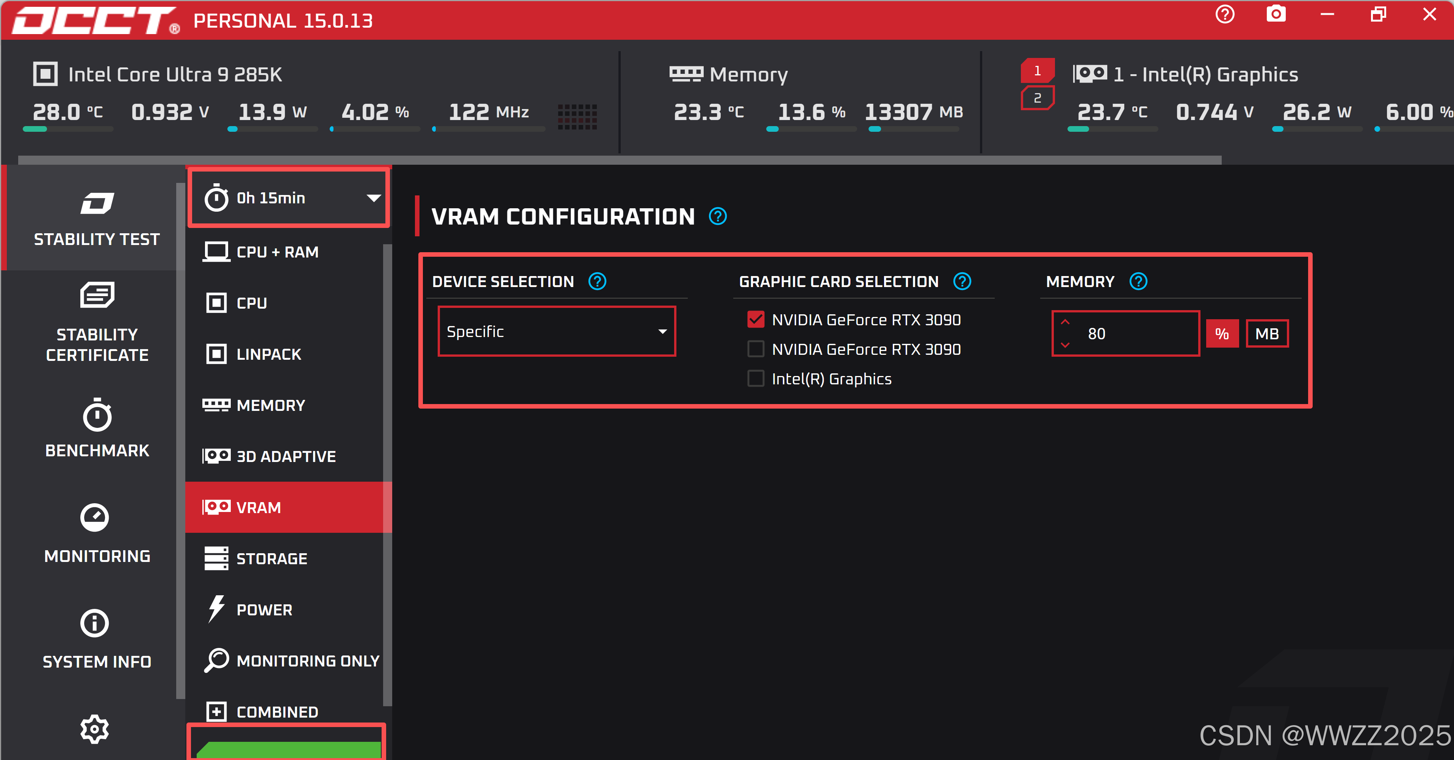Viewport: 1454px width, 760px height.
Task: Take a screenshot with the camera icon
Action: coord(1276,14)
